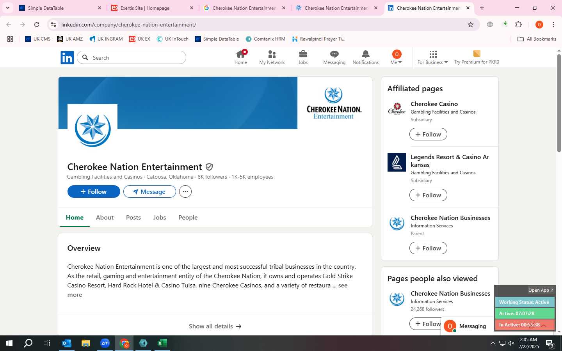Open the Jobs briefcase icon
The image size is (562, 351).
tap(303, 57)
